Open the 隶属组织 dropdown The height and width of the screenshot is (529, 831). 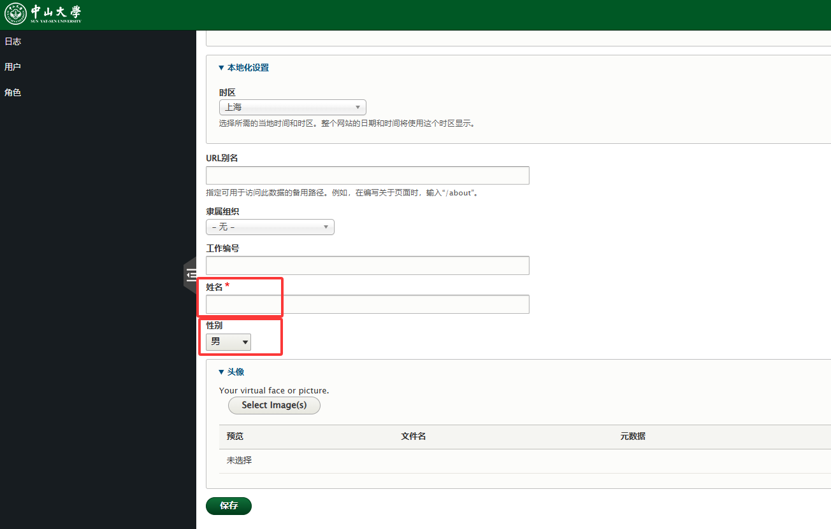[270, 227]
